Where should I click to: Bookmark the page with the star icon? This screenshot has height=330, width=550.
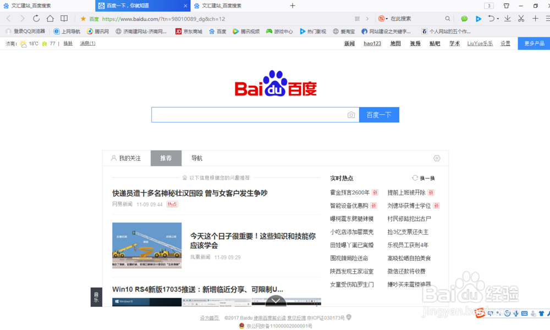click(83, 19)
